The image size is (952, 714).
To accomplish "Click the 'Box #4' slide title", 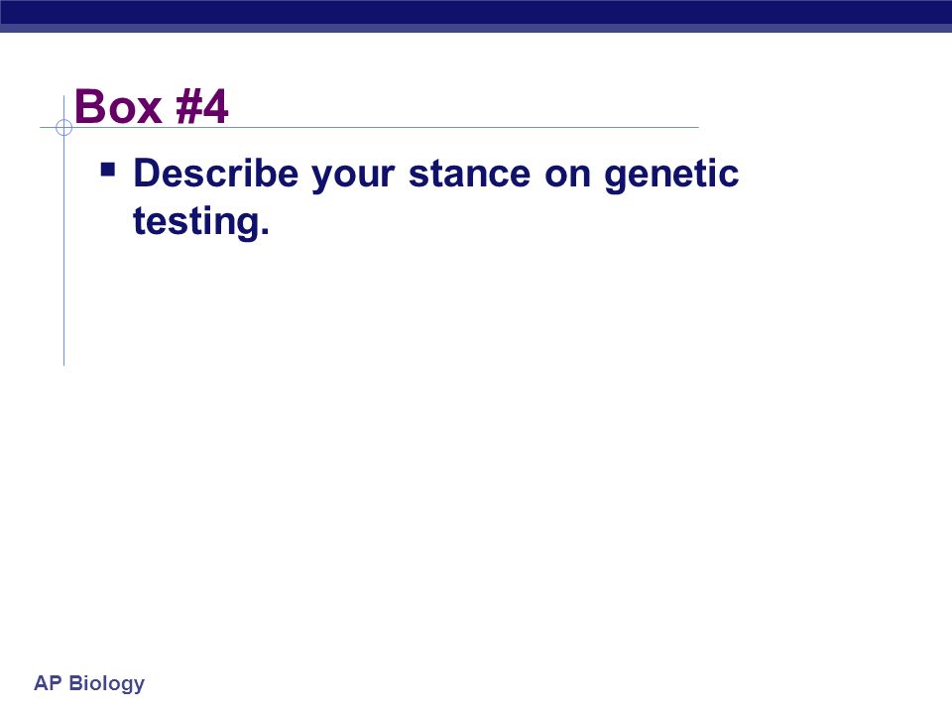I will pyautogui.click(x=151, y=107).
